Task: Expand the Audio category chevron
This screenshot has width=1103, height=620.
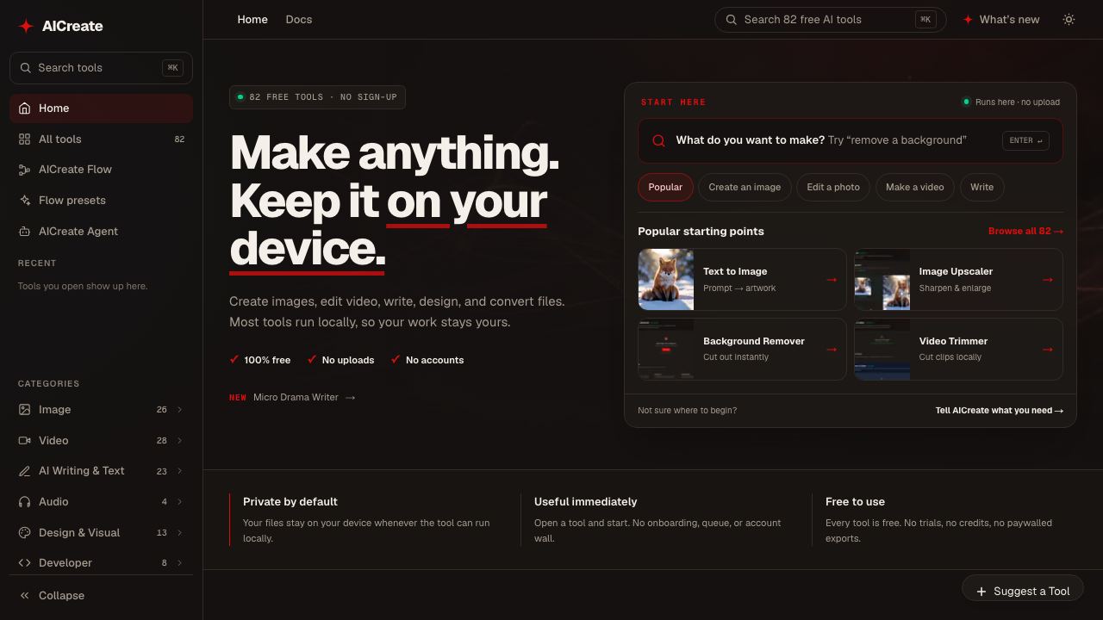Action: coord(179,502)
